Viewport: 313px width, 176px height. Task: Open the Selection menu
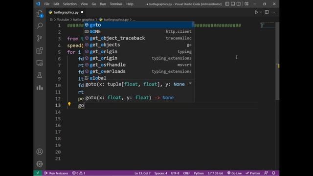point(69,4)
